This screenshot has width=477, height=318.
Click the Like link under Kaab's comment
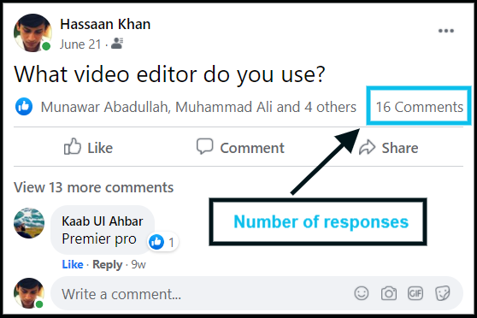point(73,264)
